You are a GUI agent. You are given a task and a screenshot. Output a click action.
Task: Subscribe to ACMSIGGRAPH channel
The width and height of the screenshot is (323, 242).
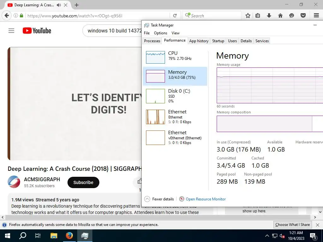click(83, 182)
